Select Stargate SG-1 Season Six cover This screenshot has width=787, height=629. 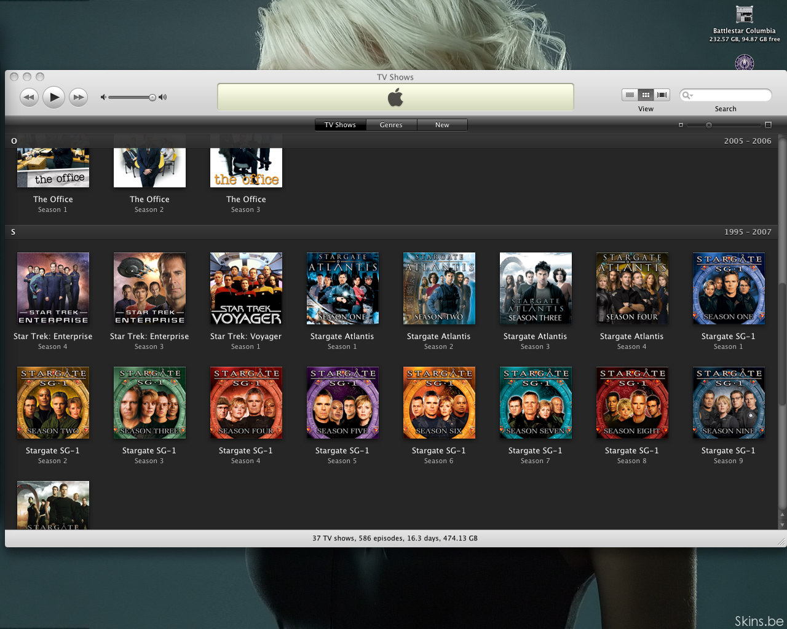439,402
